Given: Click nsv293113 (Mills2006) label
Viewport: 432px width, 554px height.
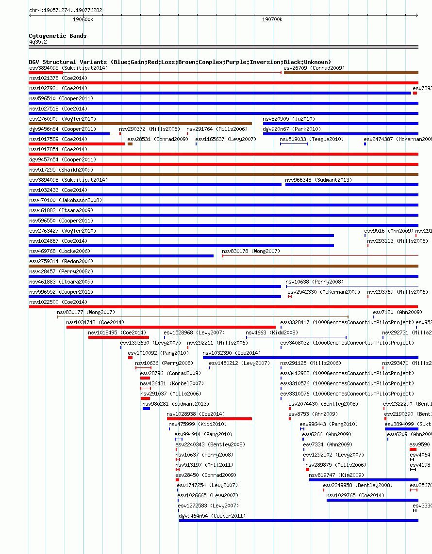Looking at the screenshot, I should click(398, 241).
